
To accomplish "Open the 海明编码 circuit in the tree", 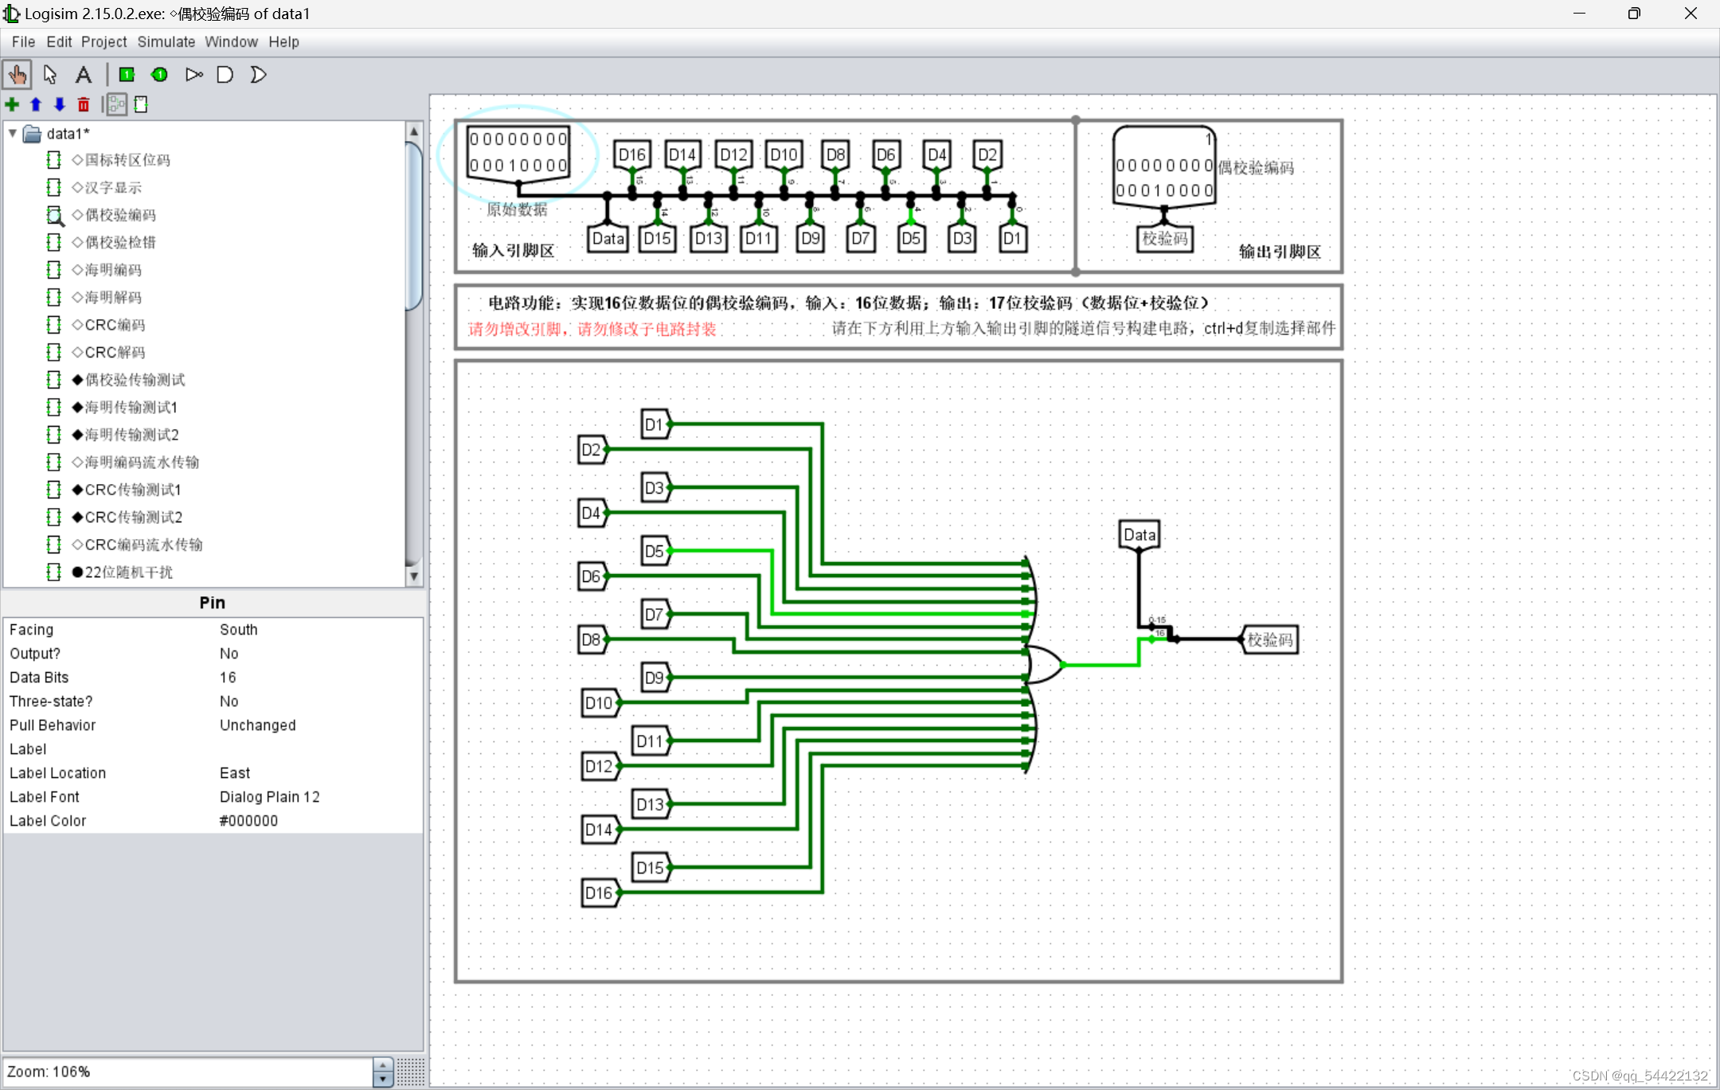I will (113, 270).
